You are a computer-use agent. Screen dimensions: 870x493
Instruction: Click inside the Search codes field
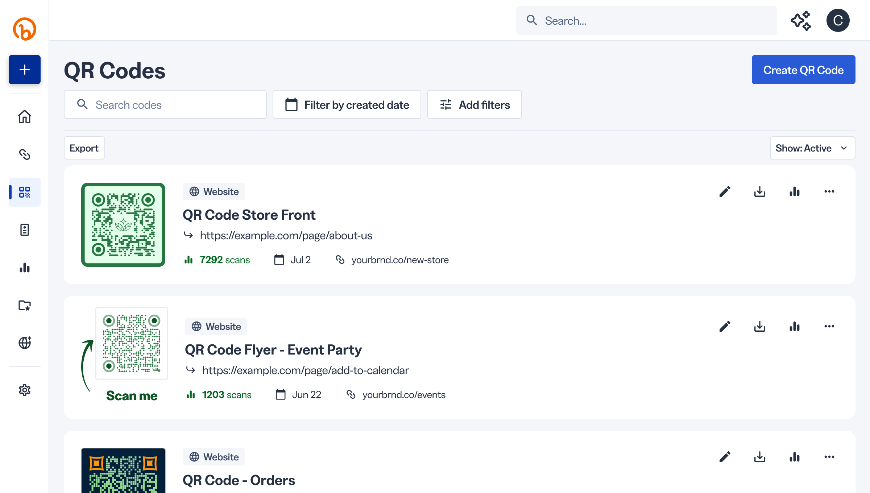tap(165, 104)
